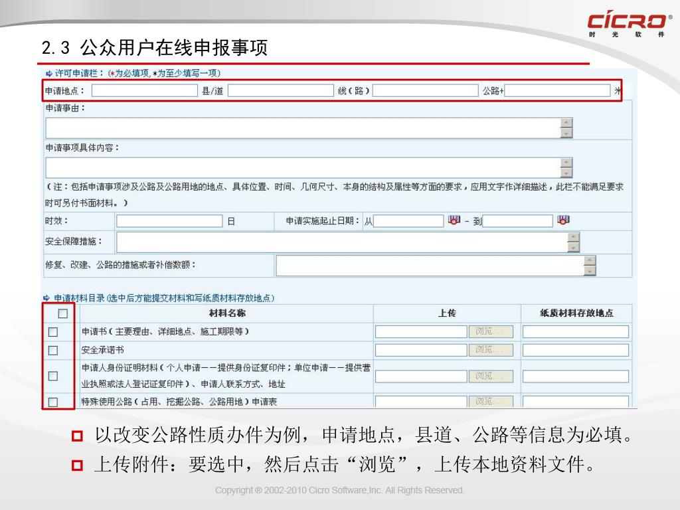The image size is (680, 510).
Task: Click 纸质材料存放地点 field for 申请书
Action: [x=575, y=331]
